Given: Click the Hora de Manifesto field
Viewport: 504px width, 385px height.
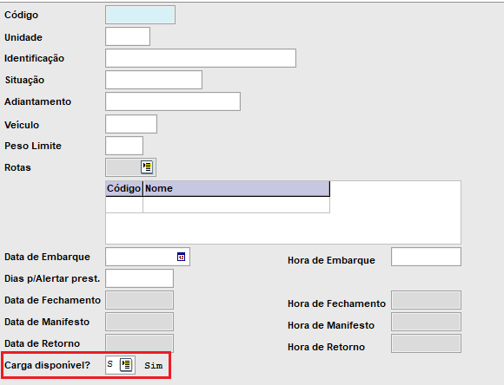Looking at the screenshot, I should click(426, 322).
